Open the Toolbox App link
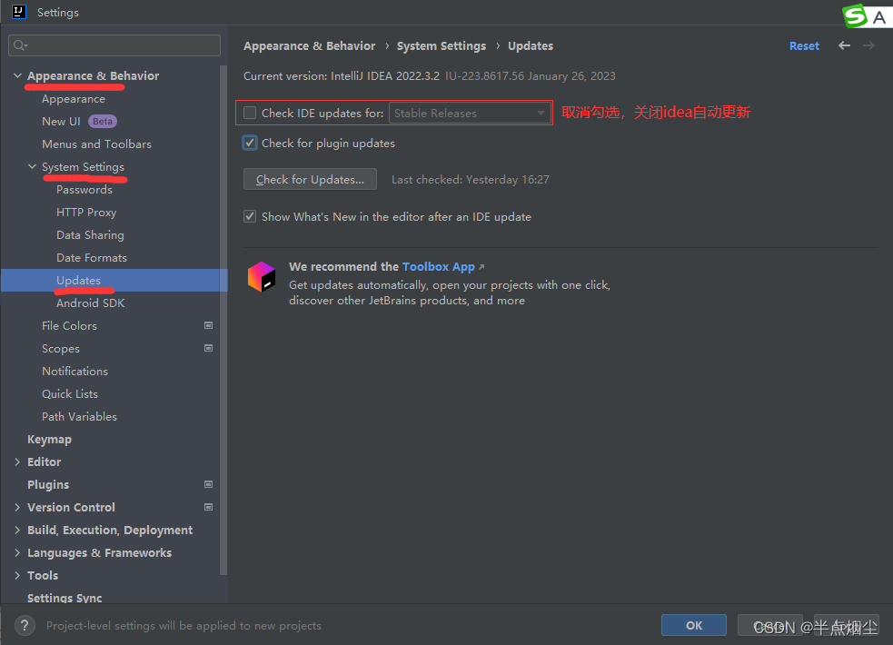This screenshot has height=645, width=893. tap(439, 266)
